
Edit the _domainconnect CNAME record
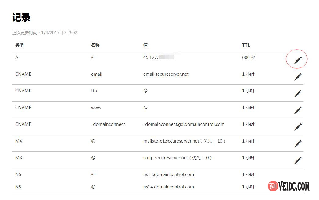tap(298, 127)
